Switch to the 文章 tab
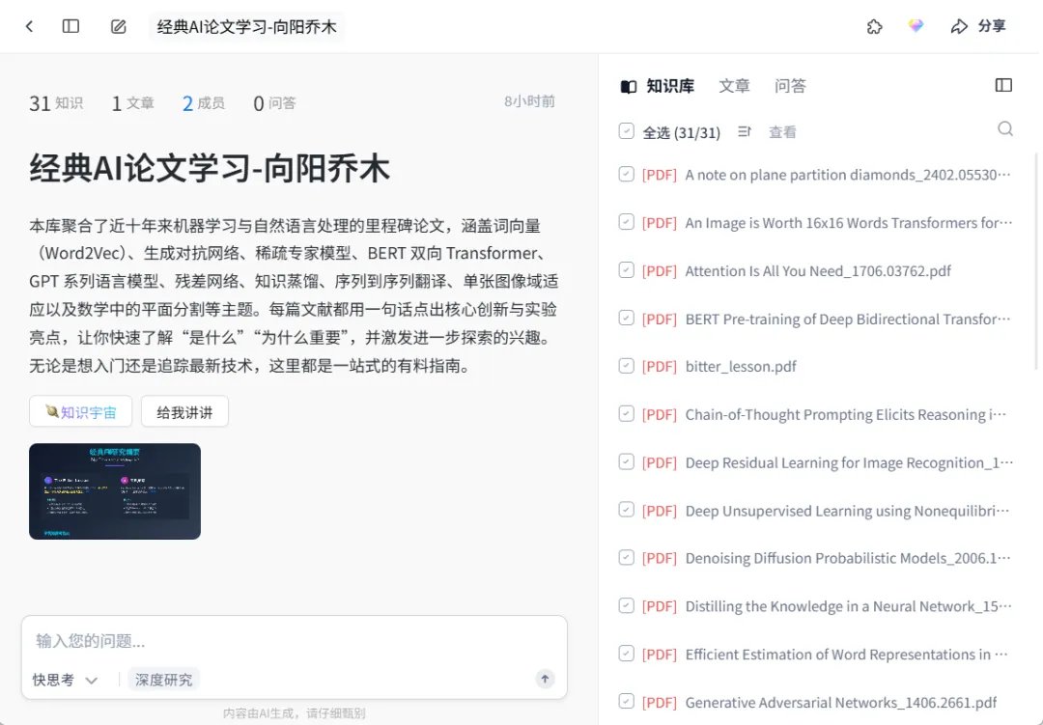The width and height of the screenshot is (1043, 725). click(x=734, y=86)
